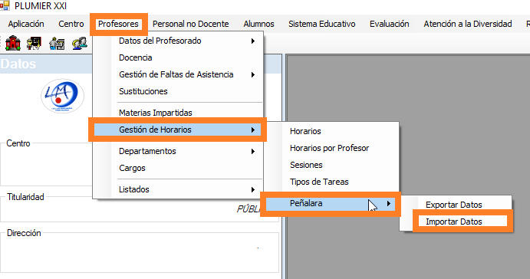This screenshot has width=530, height=279.
Task: Click the person at desk toolbar icon
Action: 57,44
